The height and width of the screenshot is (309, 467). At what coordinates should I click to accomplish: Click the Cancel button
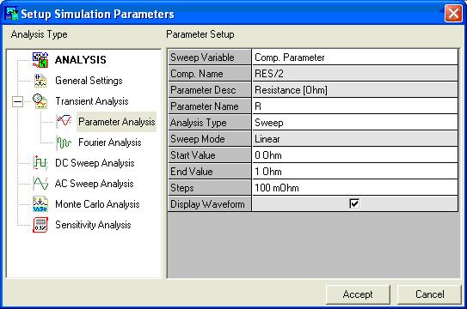click(429, 294)
